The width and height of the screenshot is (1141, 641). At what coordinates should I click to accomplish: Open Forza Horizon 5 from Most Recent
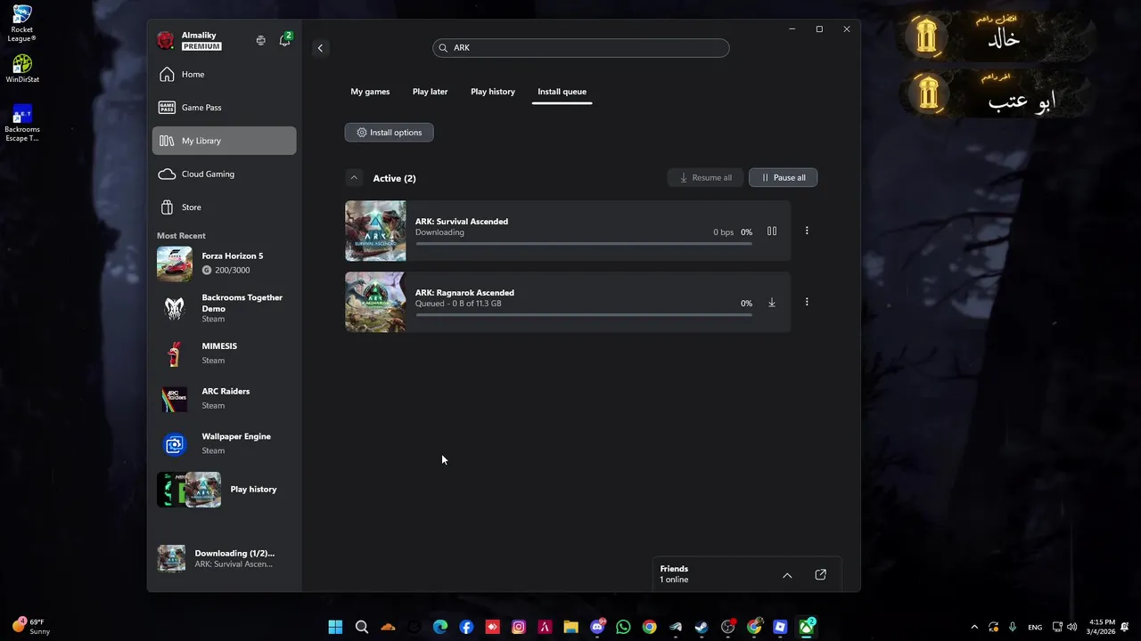224,264
